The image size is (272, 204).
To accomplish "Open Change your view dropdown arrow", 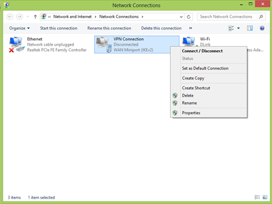I will pyautogui.click(x=238, y=28).
